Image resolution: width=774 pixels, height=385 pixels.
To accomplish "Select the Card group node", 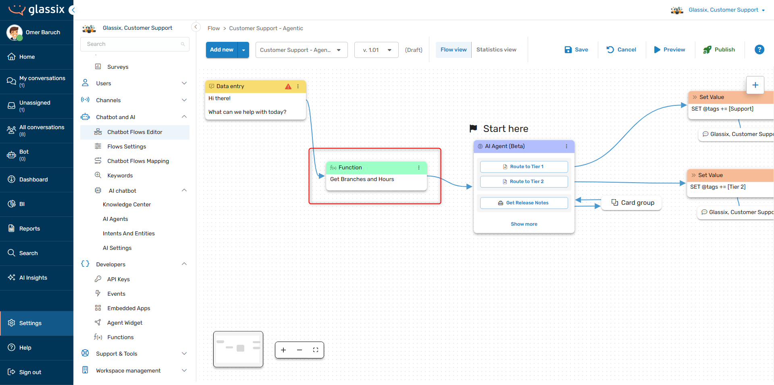I will click(632, 202).
